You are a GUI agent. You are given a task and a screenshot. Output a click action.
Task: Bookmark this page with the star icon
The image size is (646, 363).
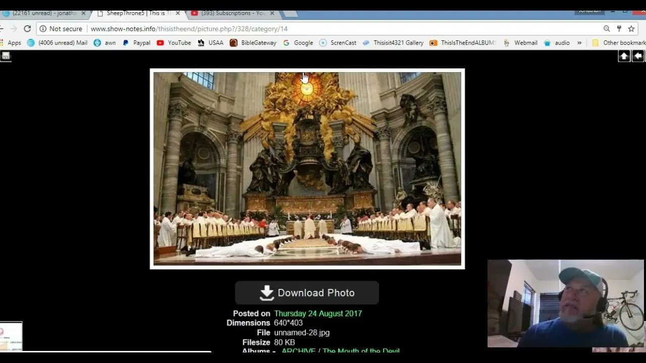click(x=631, y=29)
